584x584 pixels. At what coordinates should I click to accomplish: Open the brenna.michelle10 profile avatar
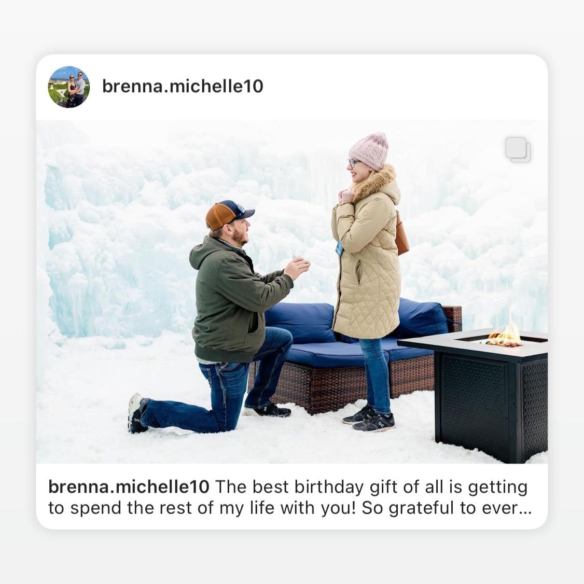[69, 87]
